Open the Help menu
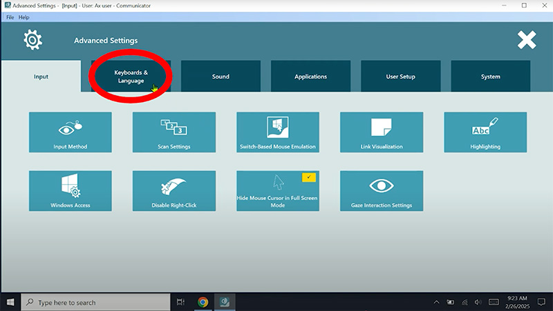The width and height of the screenshot is (553, 311). click(x=24, y=17)
